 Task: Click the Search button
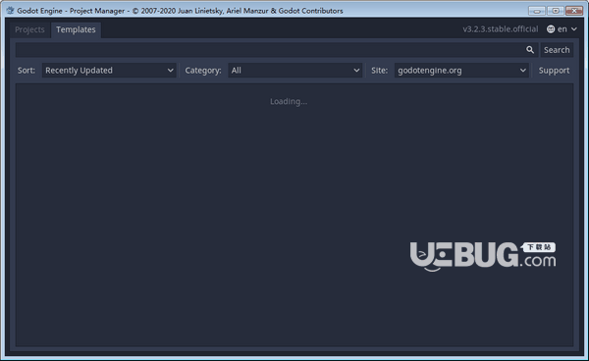(x=557, y=50)
